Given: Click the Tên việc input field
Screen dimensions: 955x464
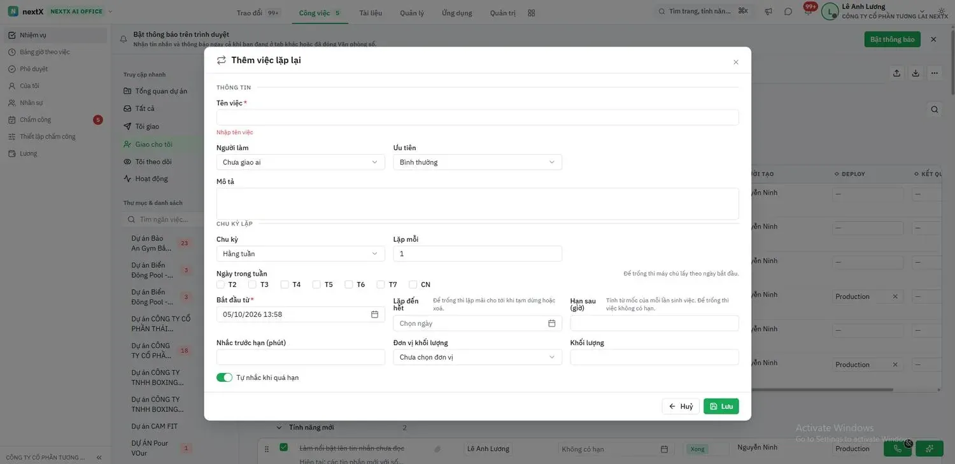Looking at the screenshot, I should click(478, 117).
